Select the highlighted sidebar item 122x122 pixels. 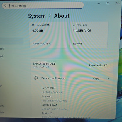[x=12, y=41]
